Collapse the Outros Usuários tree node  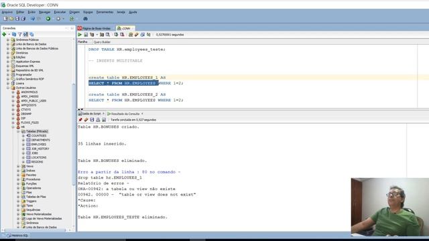(8, 88)
